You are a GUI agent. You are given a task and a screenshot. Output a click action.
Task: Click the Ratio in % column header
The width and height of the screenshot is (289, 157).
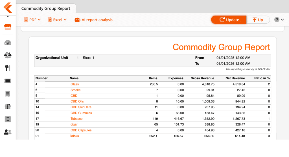click(262, 78)
